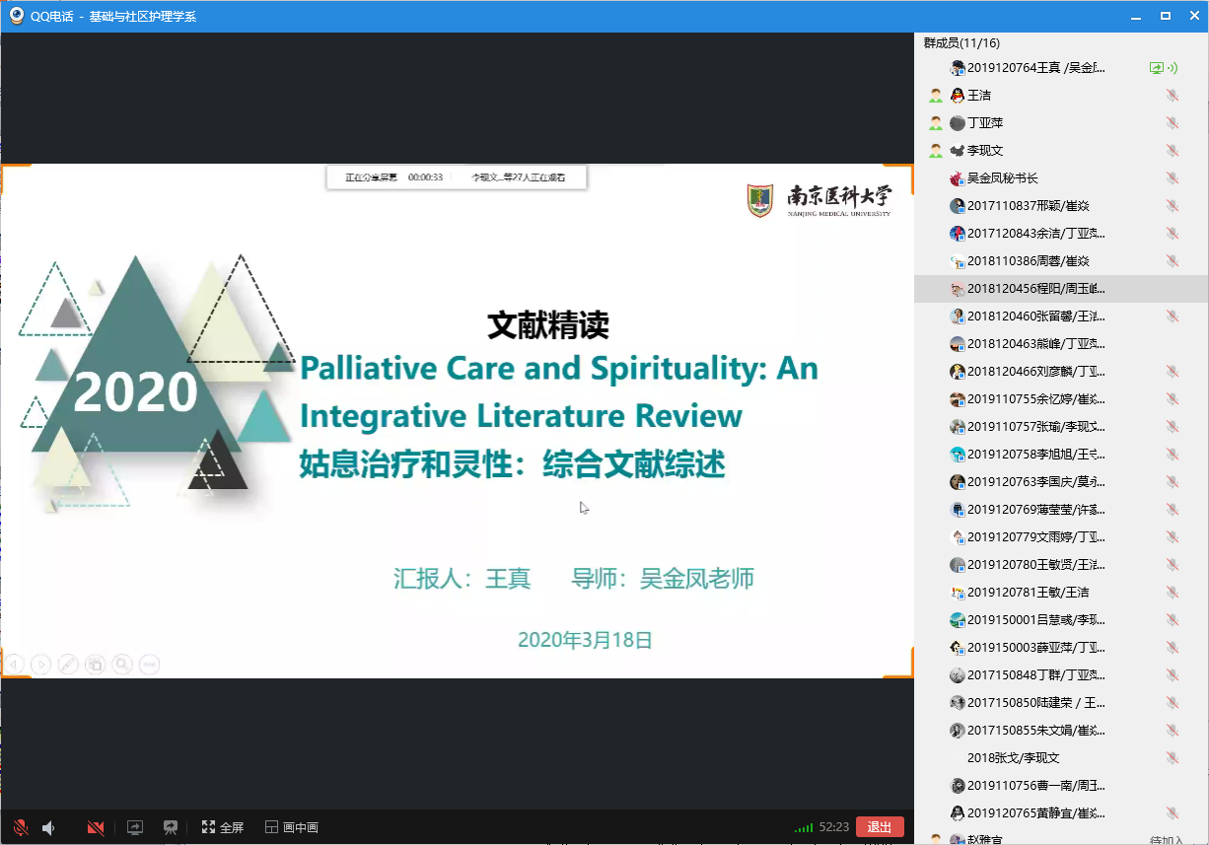
Task: Select member 吴金凤秘书长 in the list
Action: pyautogui.click(x=1002, y=178)
